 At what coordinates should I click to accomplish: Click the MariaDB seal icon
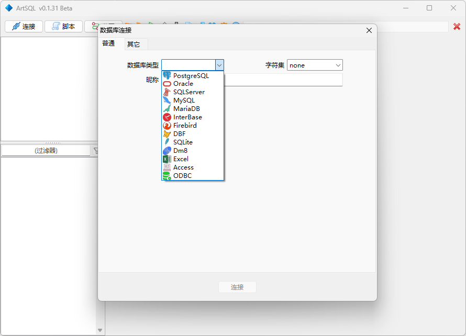tap(167, 109)
